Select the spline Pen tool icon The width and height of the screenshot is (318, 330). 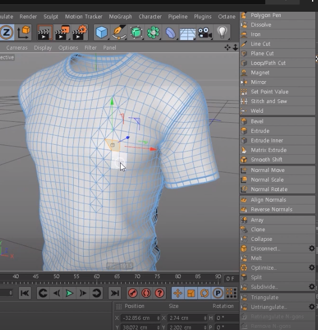120,33
